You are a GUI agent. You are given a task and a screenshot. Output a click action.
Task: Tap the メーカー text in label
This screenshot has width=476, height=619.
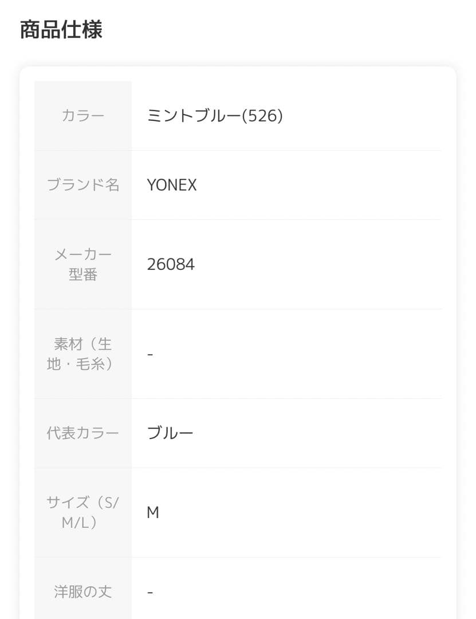click(83, 254)
